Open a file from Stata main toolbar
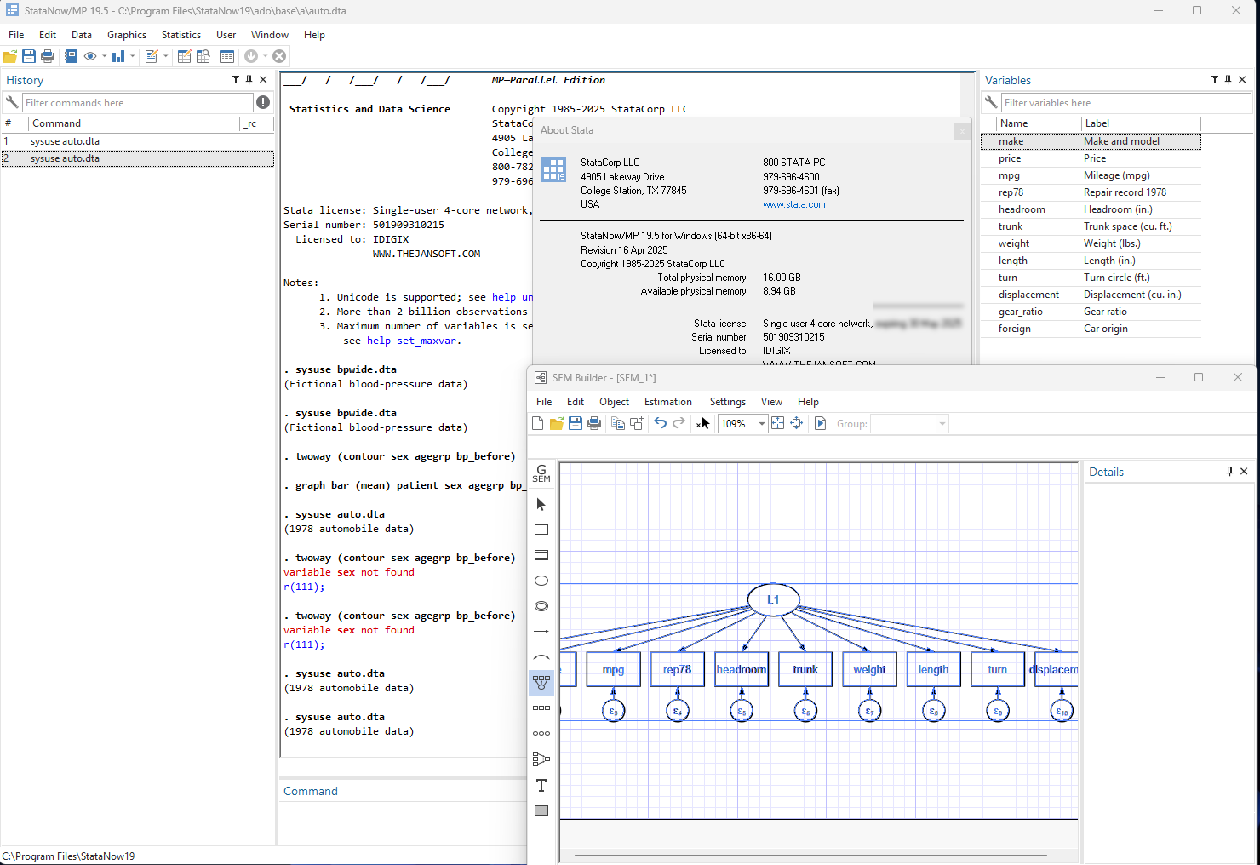Screen dimensions: 1260x865 10,56
